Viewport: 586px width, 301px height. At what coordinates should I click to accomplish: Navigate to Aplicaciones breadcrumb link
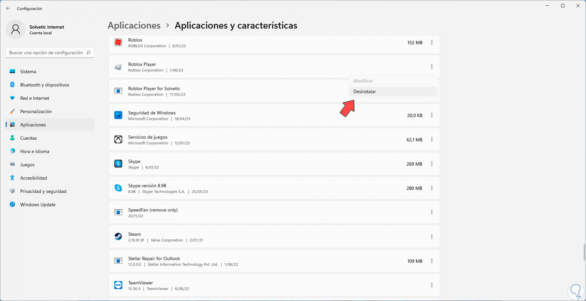coord(134,26)
